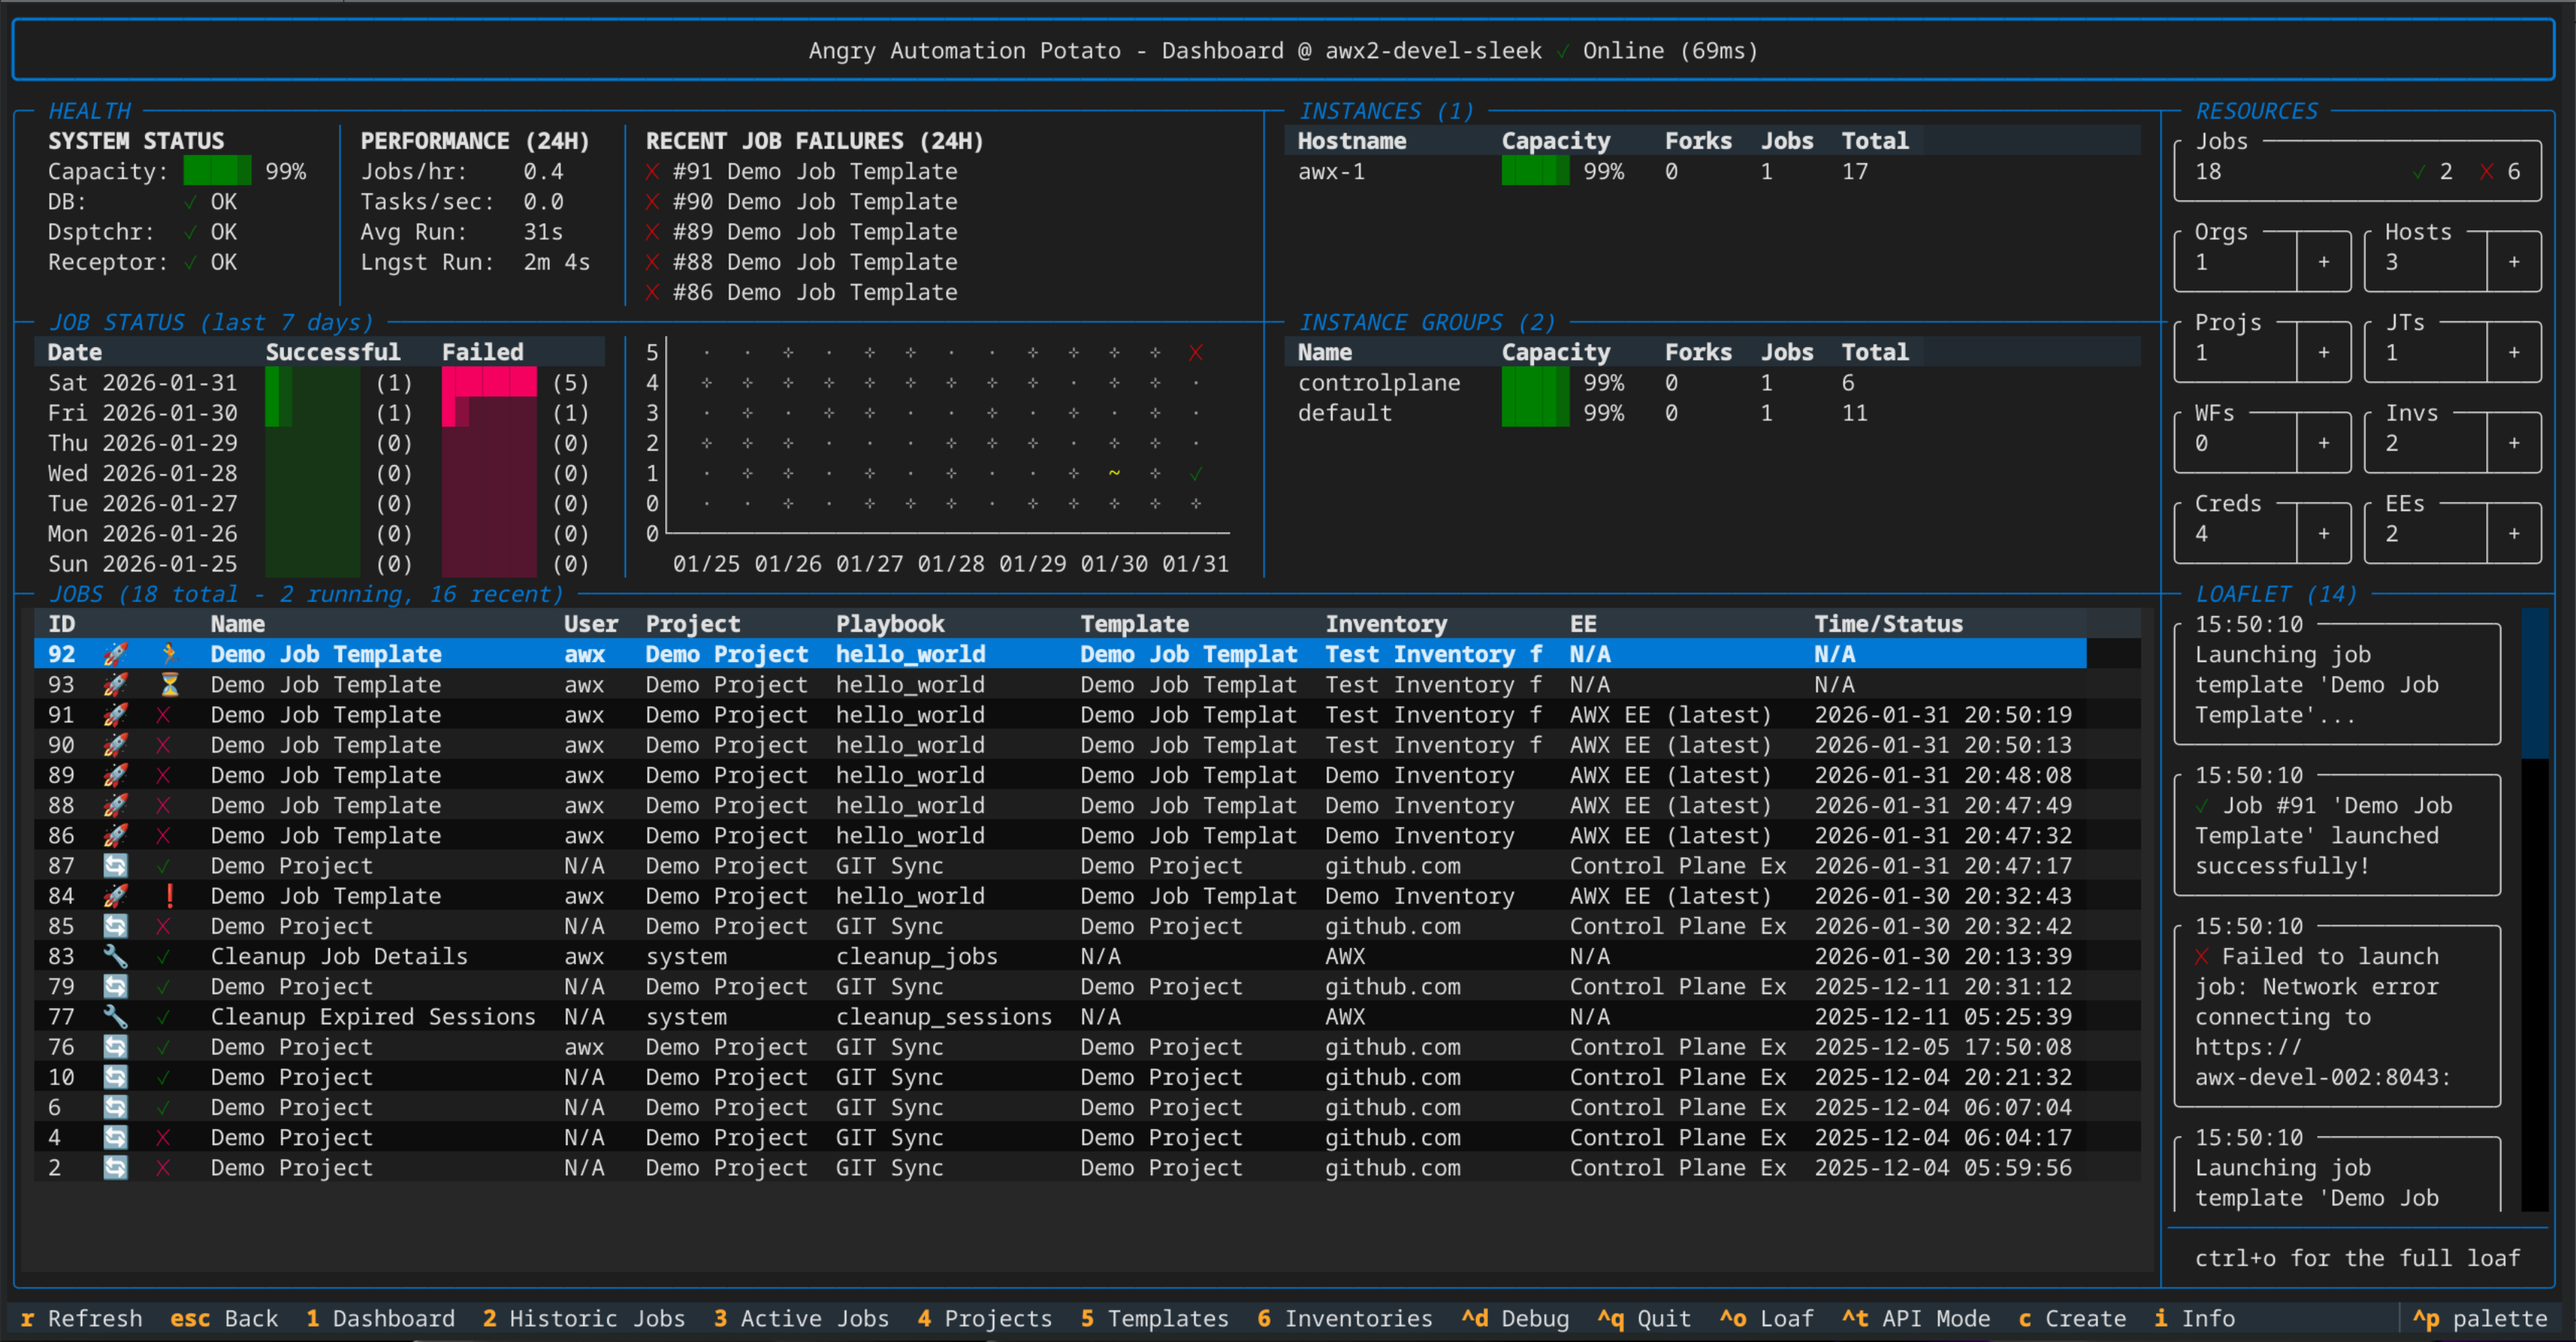The image size is (2576, 1342).
Task: Add a credential via Creds plus button
Action: pyautogui.click(x=2324, y=534)
